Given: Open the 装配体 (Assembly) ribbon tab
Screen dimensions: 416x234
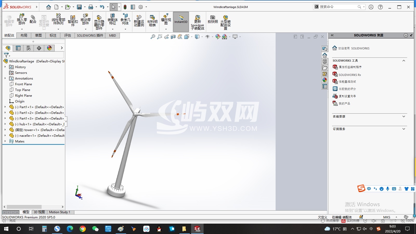Looking at the screenshot, I should pyautogui.click(x=9, y=36).
